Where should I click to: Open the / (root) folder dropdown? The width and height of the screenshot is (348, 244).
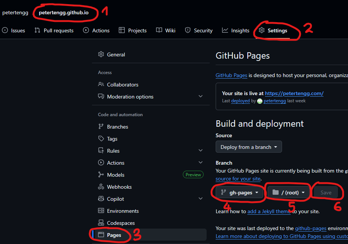pos(288,192)
